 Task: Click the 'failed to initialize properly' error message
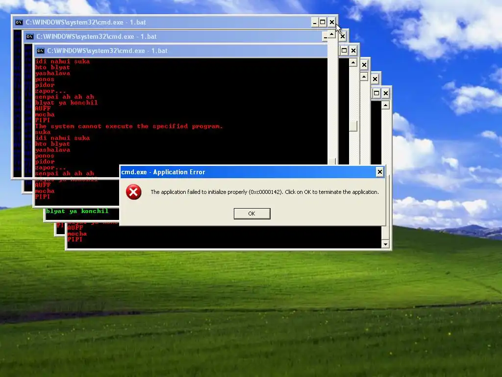click(x=264, y=192)
